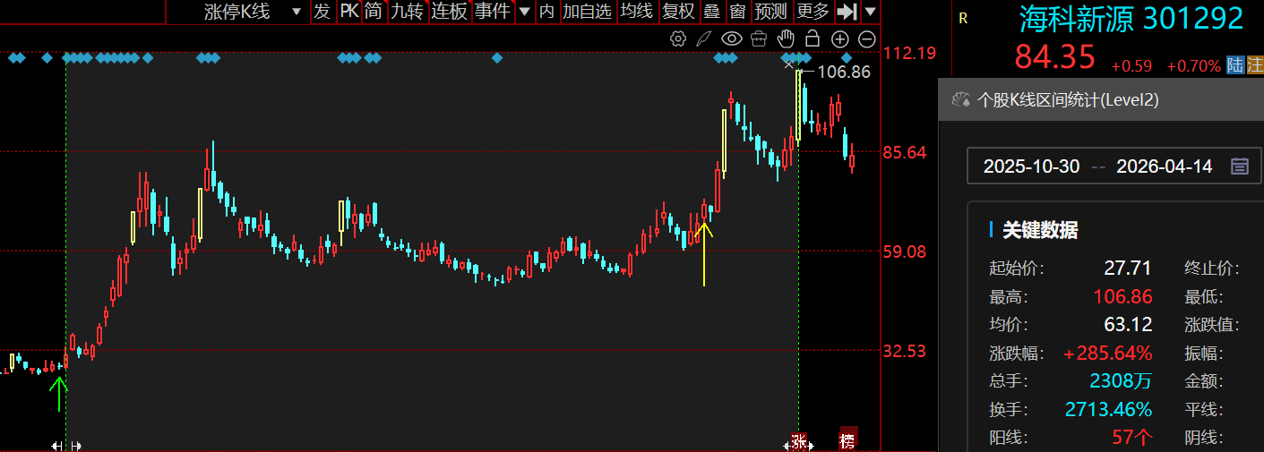Open chart settings gear icon

pos(678,38)
